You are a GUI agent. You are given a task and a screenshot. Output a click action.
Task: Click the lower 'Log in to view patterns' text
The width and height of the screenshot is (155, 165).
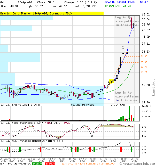pos(127,96)
